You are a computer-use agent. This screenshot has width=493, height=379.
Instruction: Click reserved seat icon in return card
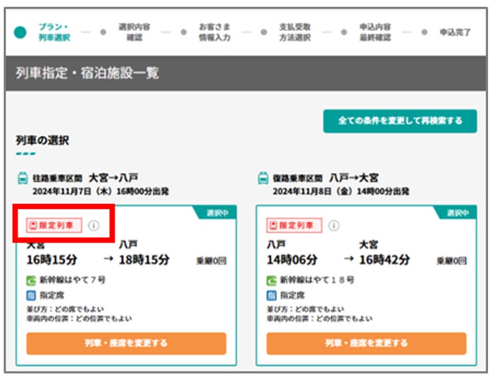pos(272,296)
